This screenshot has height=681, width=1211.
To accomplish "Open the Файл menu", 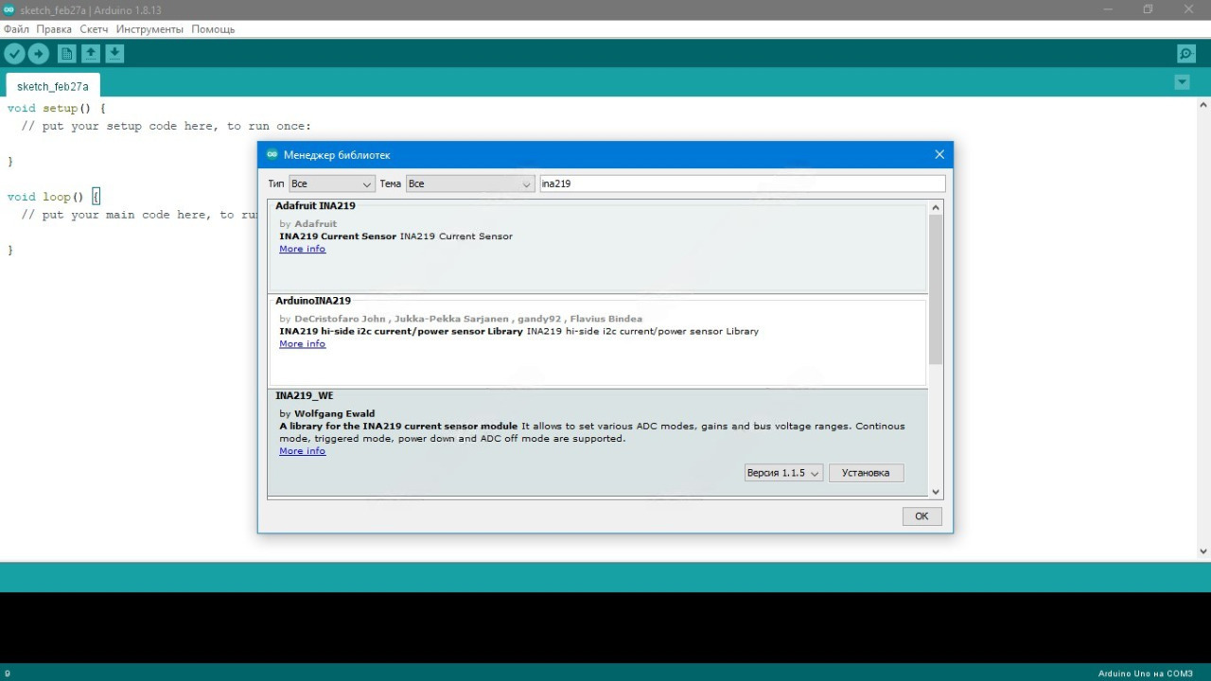I will (x=16, y=29).
